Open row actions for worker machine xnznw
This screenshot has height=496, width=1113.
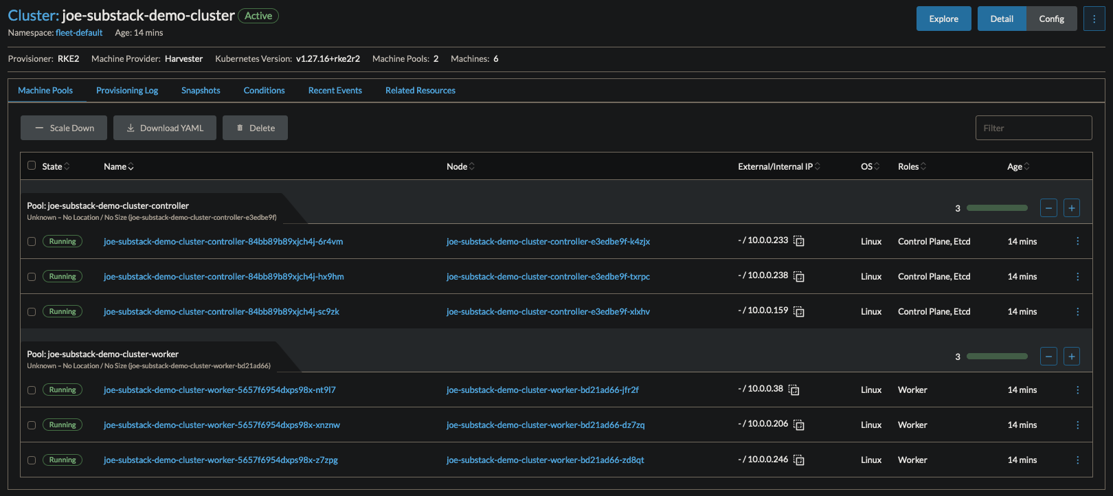1077,425
